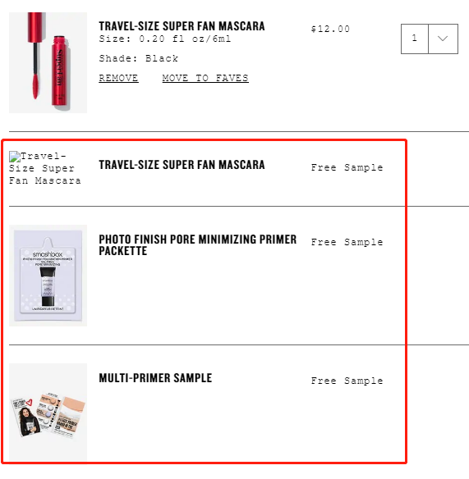Click the red mascara wand in top product photo
The width and height of the screenshot is (469, 479).
[x=35, y=55]
